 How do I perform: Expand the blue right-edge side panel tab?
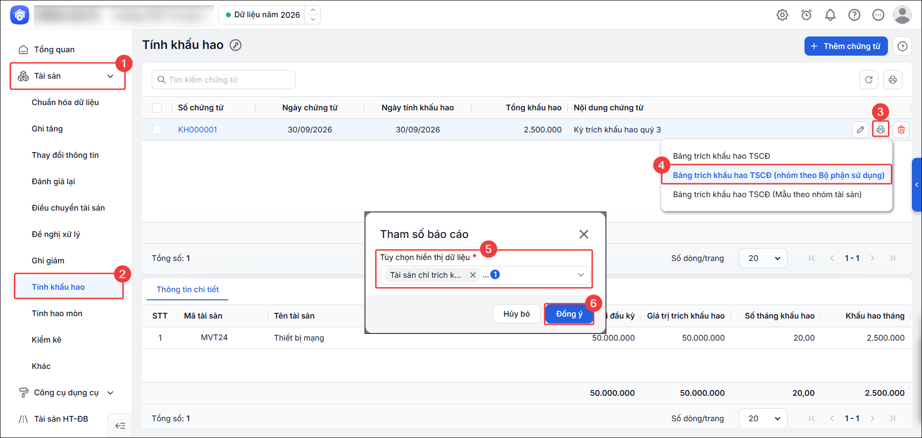point(917,185)
